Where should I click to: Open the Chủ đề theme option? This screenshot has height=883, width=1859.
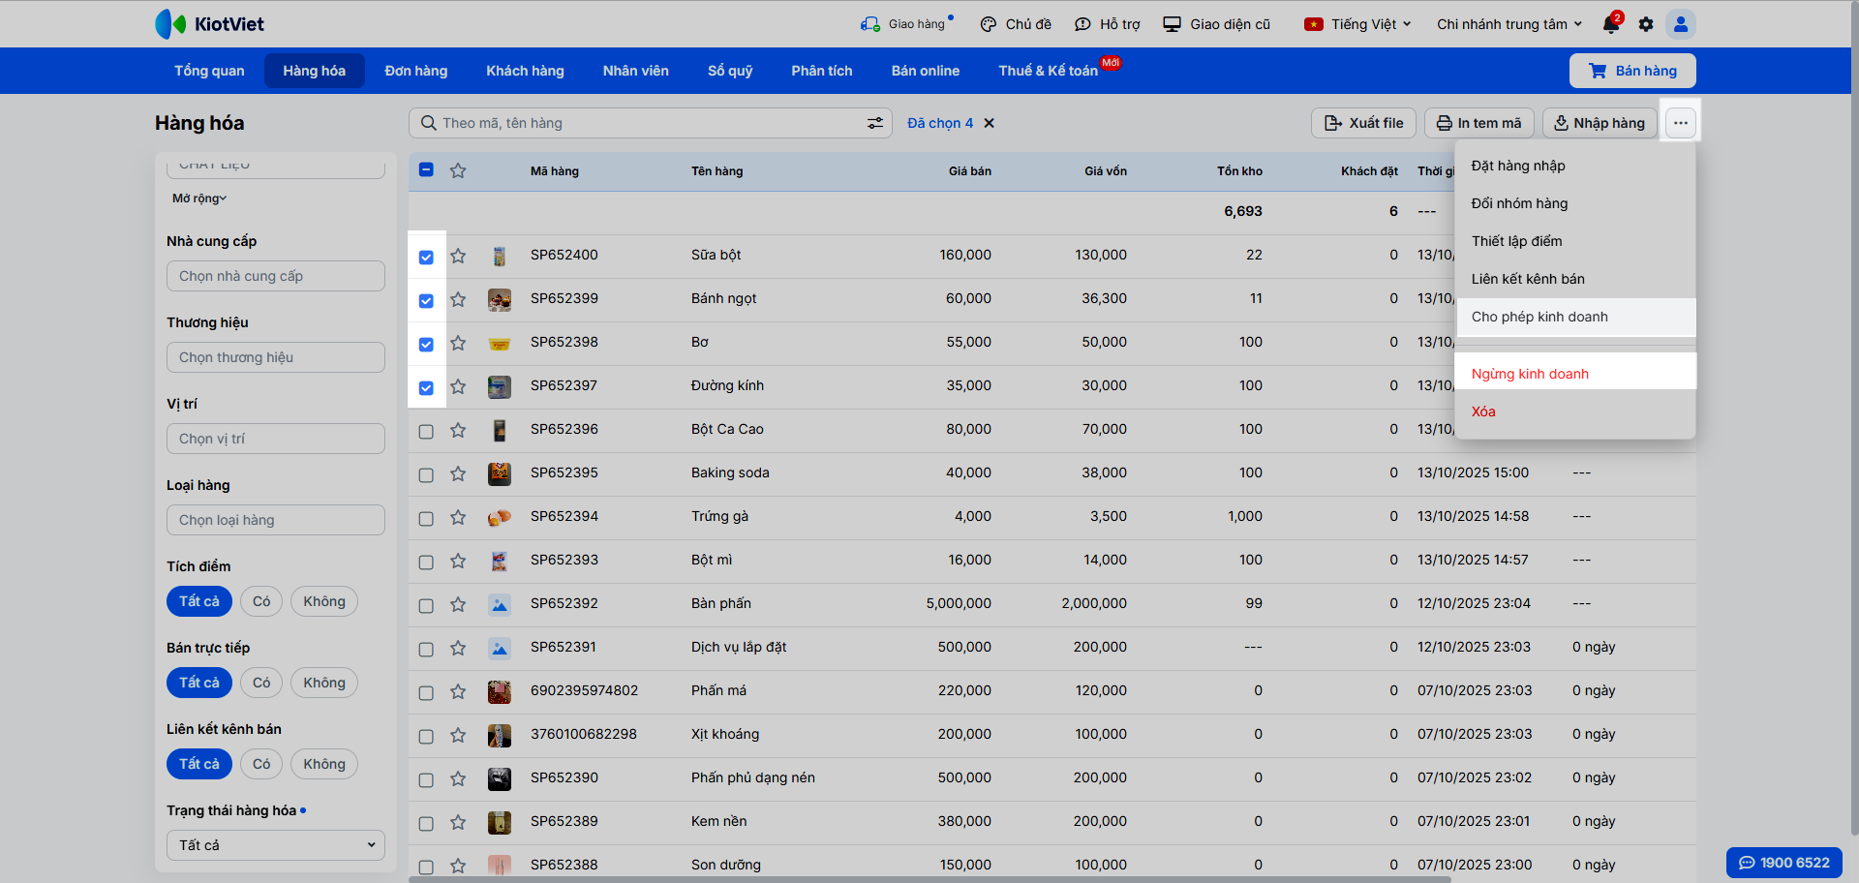pos(1016,24)
